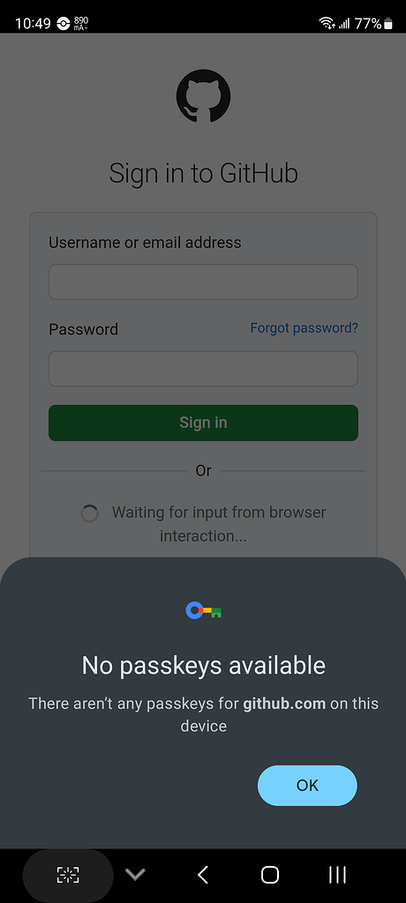Tap the battery status icon

tap(388, 23)
